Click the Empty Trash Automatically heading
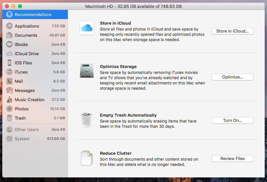Viewport: 267px width, 182px height. point(128,115)
